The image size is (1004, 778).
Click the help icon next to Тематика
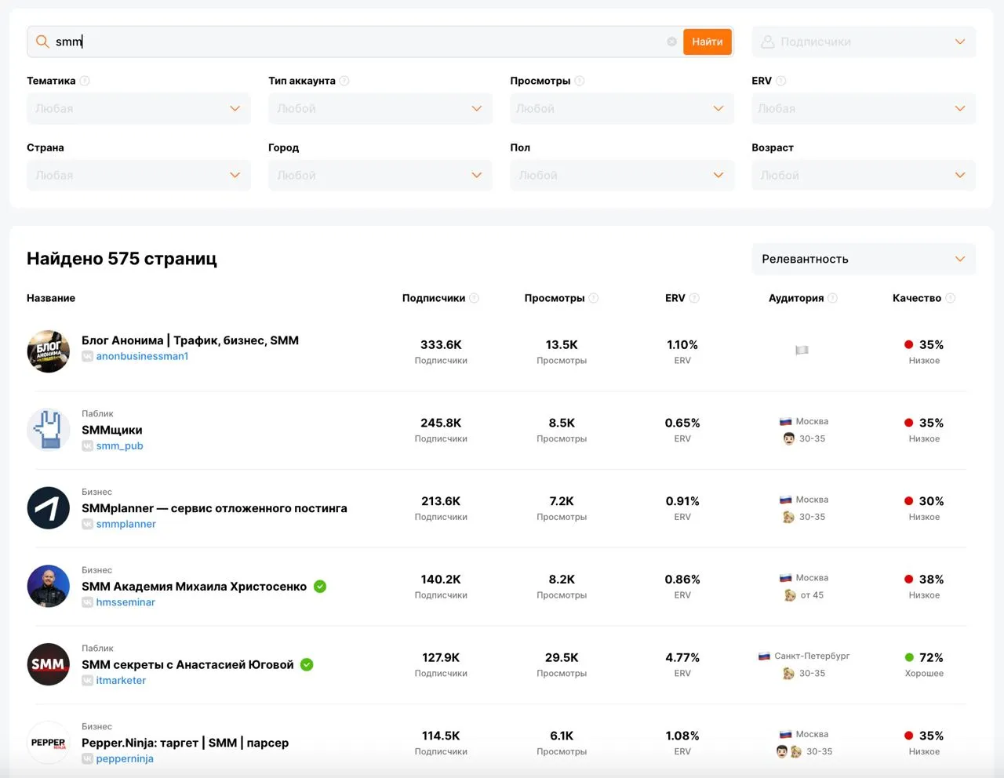[x=85, y=81]
